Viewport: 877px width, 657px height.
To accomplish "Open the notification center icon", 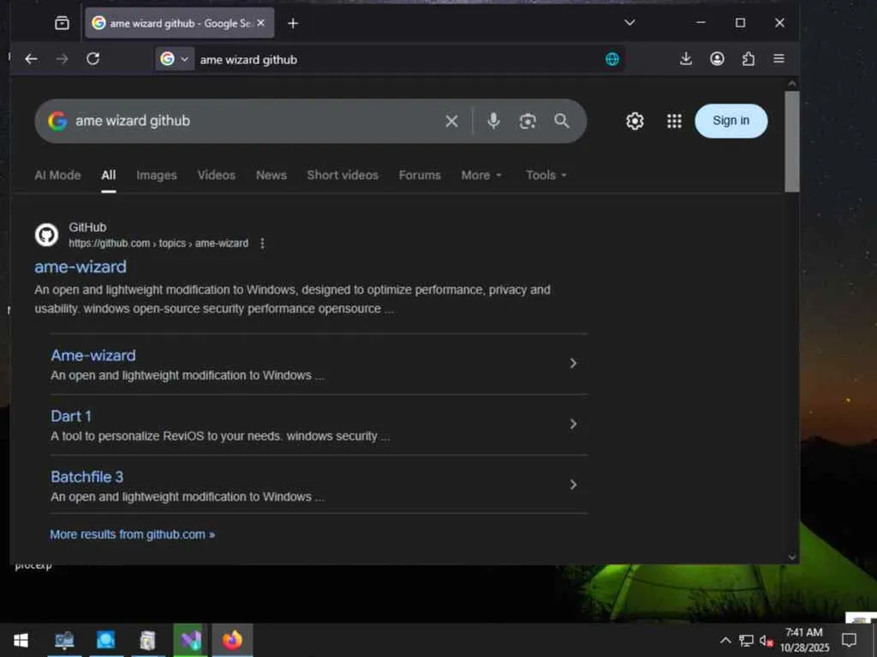I will 849,640.
